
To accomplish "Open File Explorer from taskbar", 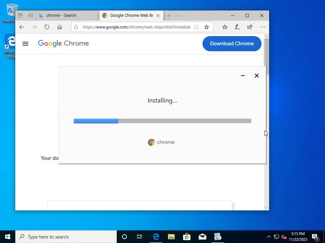I will click(x=171, y=237).
